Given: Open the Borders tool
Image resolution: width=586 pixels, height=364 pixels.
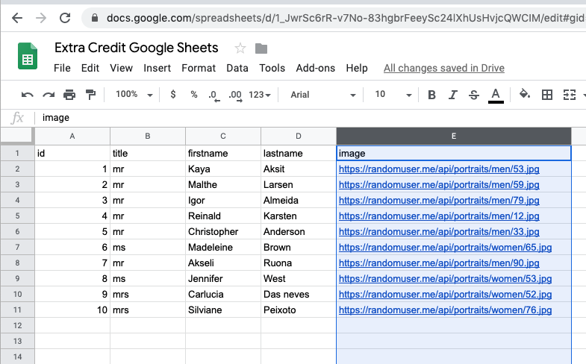Looking at the screenshot, I should [547, 95].
